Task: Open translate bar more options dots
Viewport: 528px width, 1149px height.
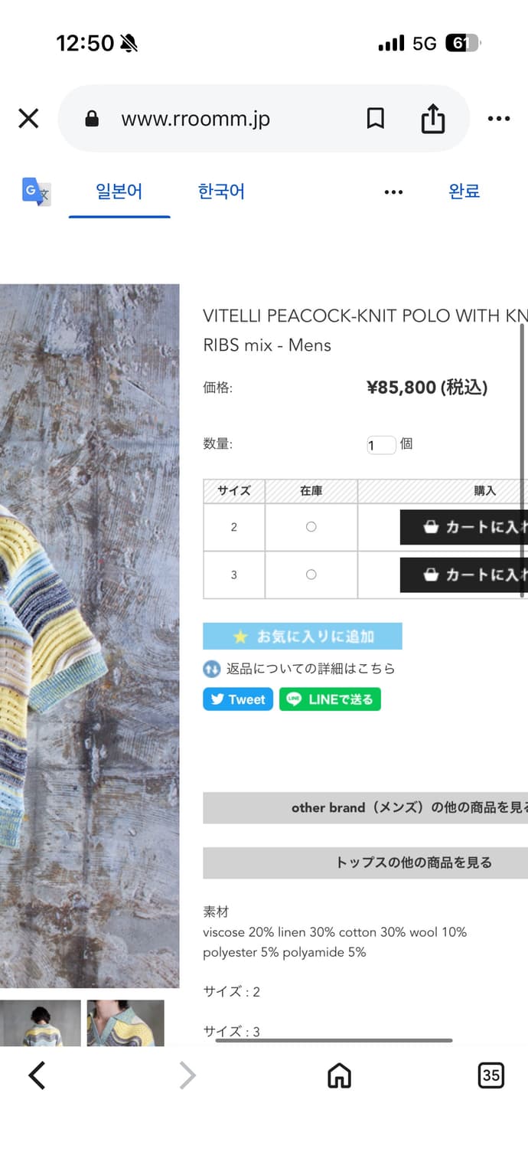Action: pos(393,191)
